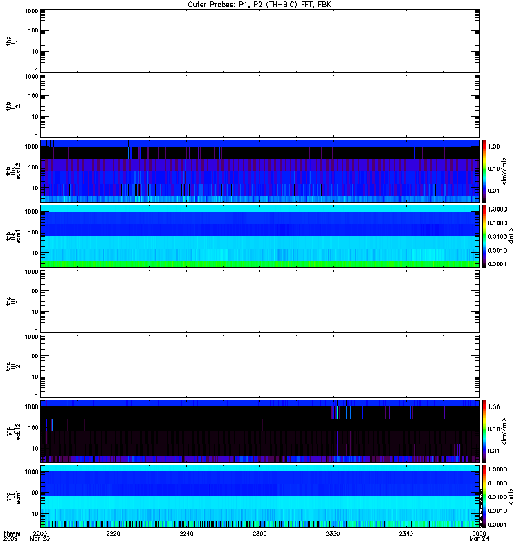
Task: Click the thc fbk scm1 color bar
Action: [x=484, y=496]
